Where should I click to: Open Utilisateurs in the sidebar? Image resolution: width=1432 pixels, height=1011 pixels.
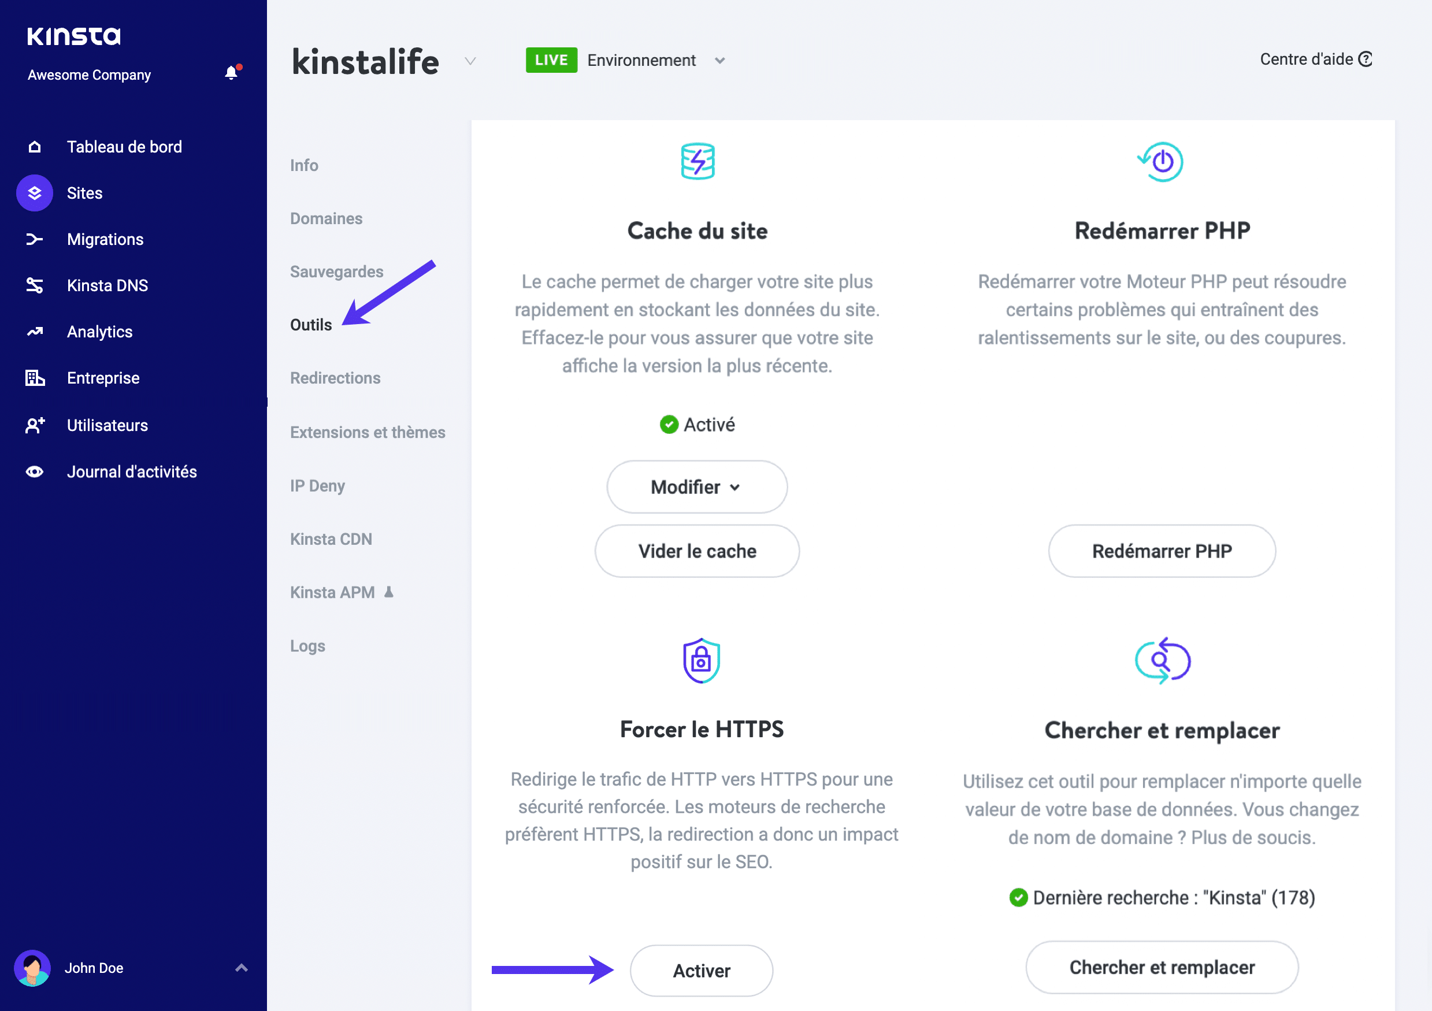(x=107, y=425)
